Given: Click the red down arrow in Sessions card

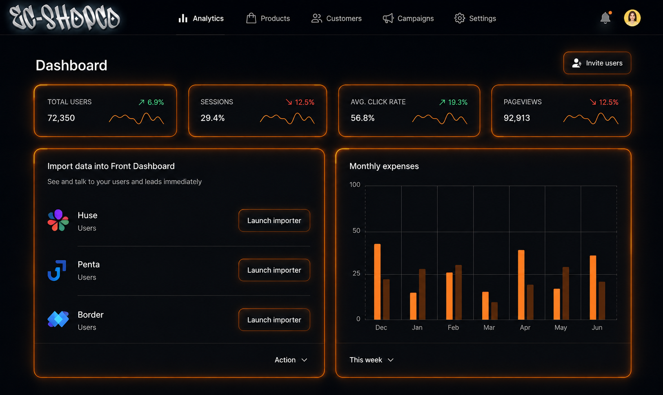Looking at the screenshot, I should [x=289, y=102].
